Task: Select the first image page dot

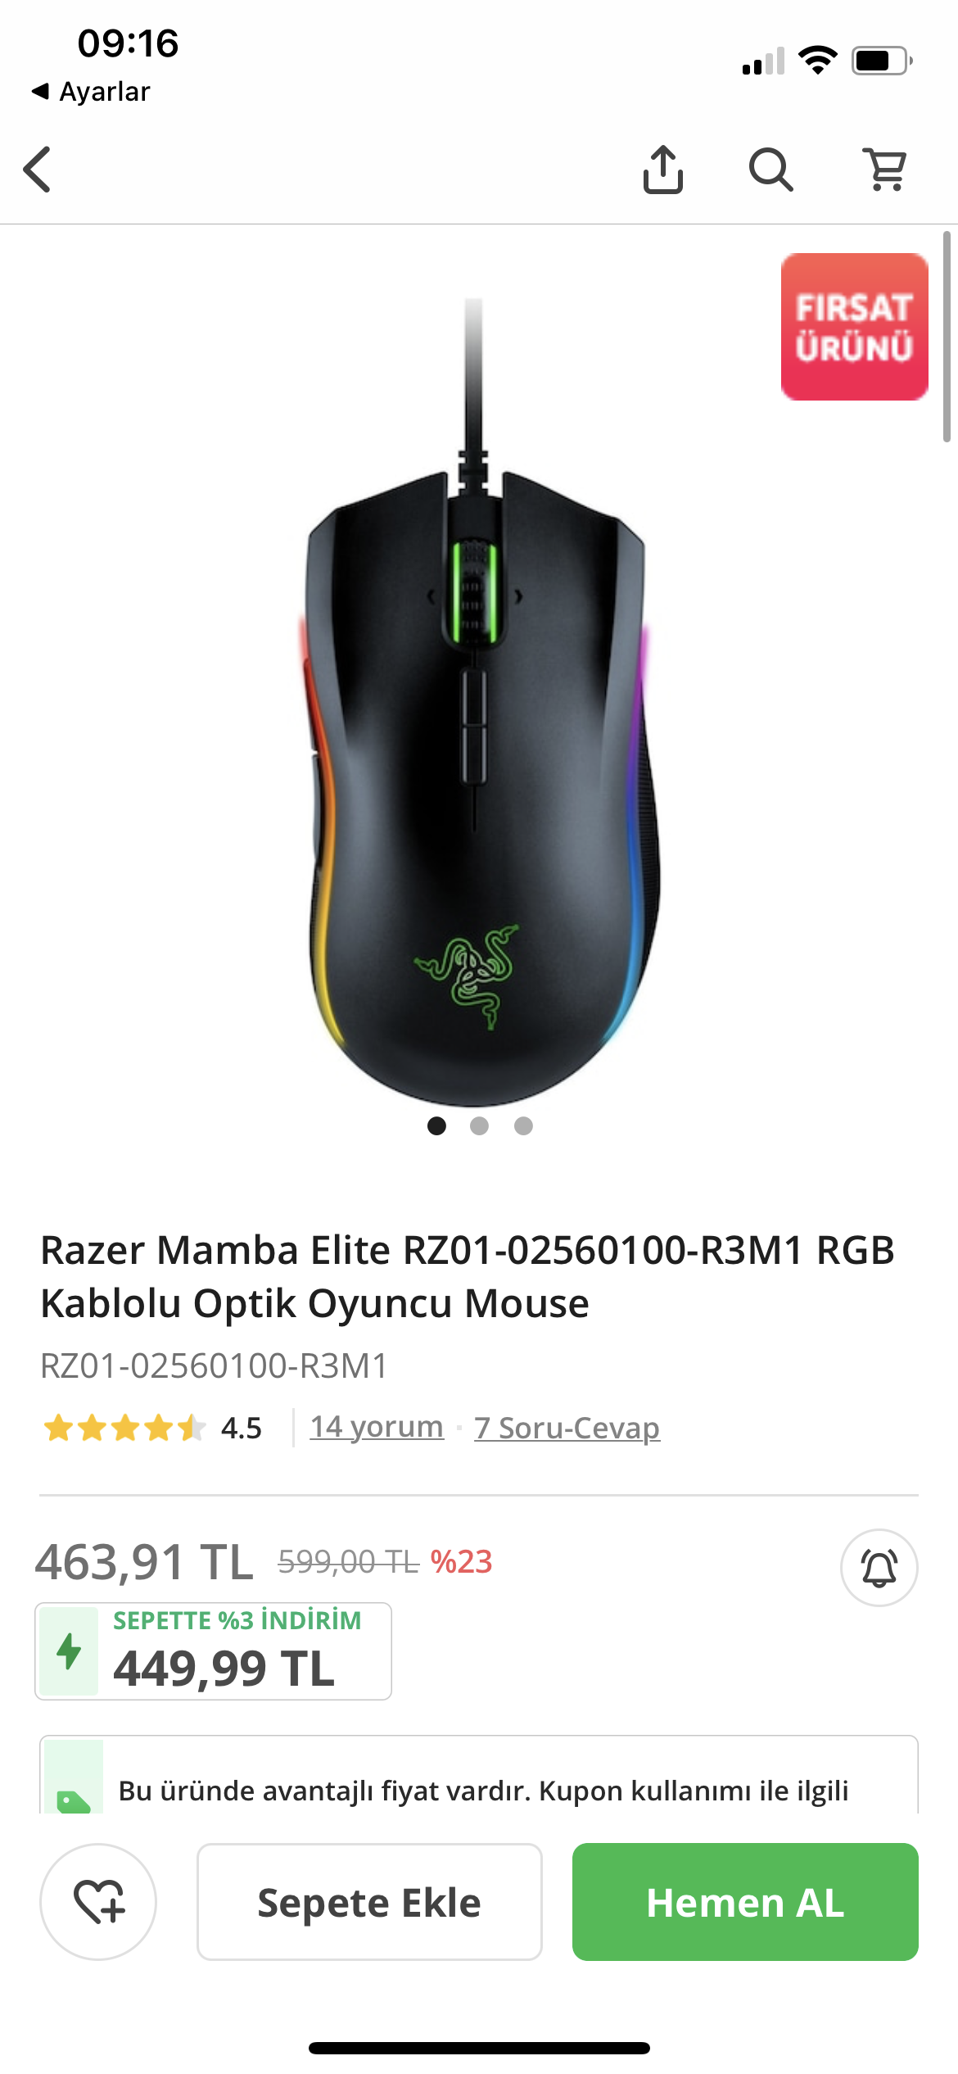Action: [436, 1126]
